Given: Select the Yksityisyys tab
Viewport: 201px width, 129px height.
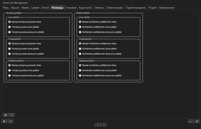Looking at the screenshot, I should 57,8.
